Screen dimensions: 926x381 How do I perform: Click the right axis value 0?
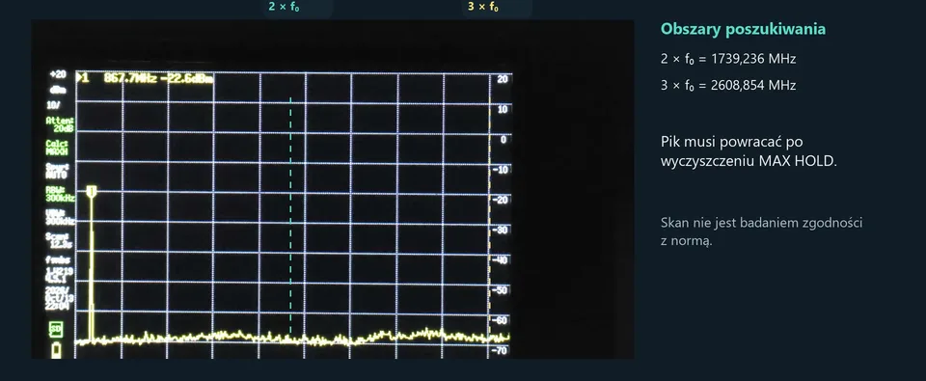(504, 140)
